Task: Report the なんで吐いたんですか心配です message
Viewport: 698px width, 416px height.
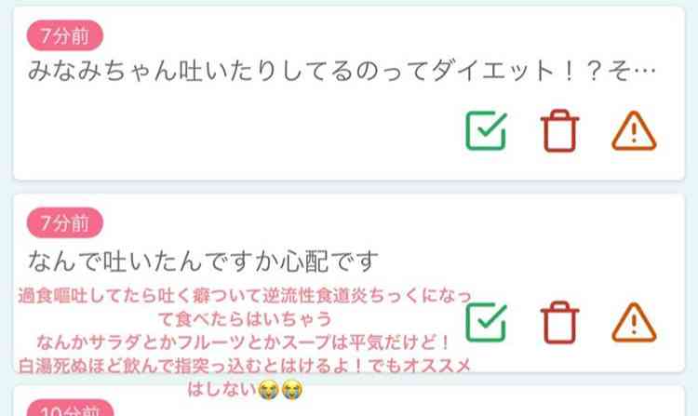Action: coord(634,323)
